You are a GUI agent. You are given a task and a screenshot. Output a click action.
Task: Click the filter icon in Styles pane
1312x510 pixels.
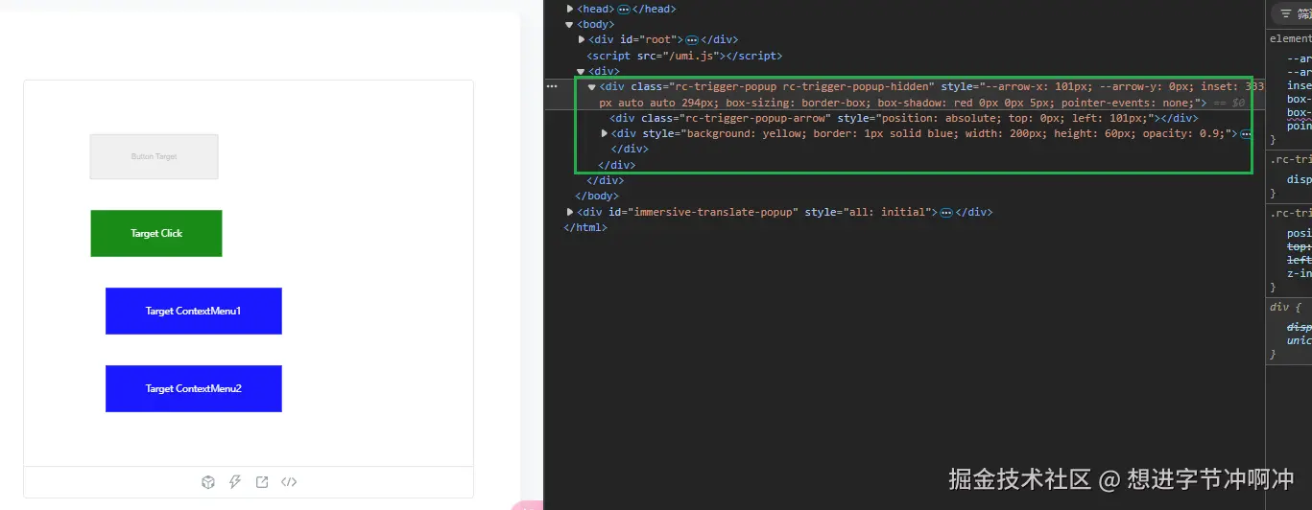(1286, 13)
